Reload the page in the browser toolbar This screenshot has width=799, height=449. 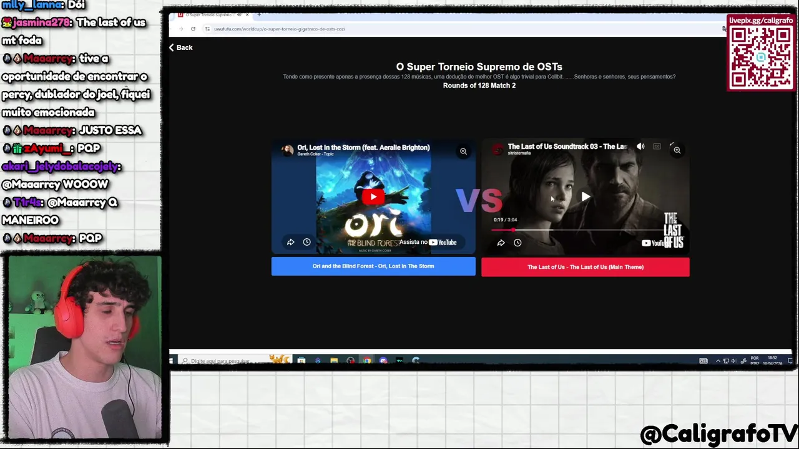(193, 29)
